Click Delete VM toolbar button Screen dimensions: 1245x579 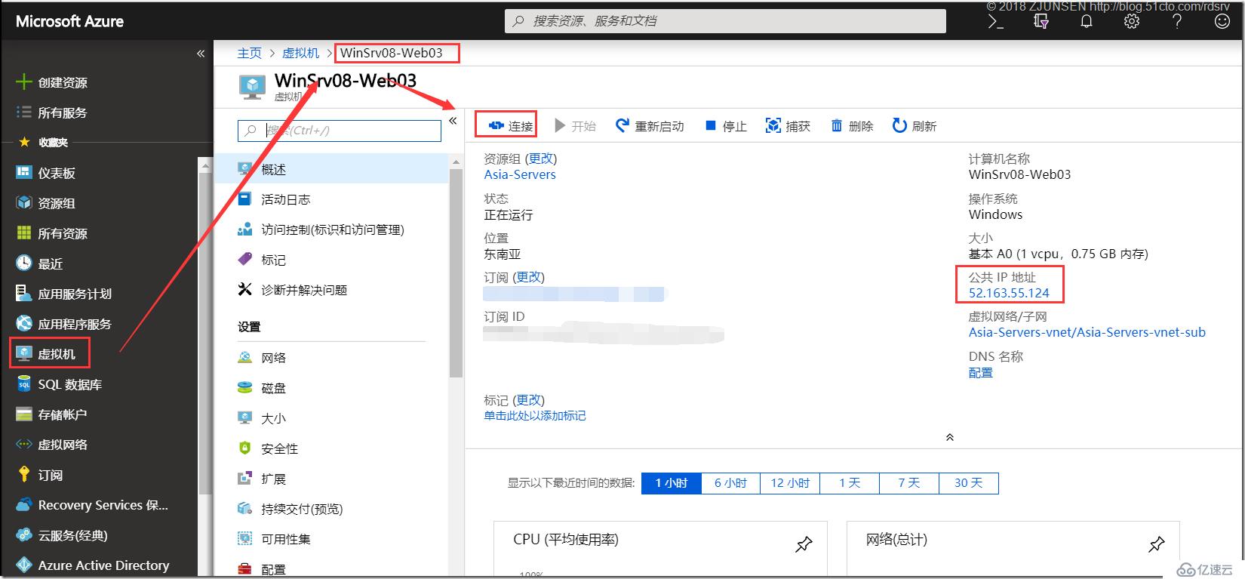tap(852, 126)
